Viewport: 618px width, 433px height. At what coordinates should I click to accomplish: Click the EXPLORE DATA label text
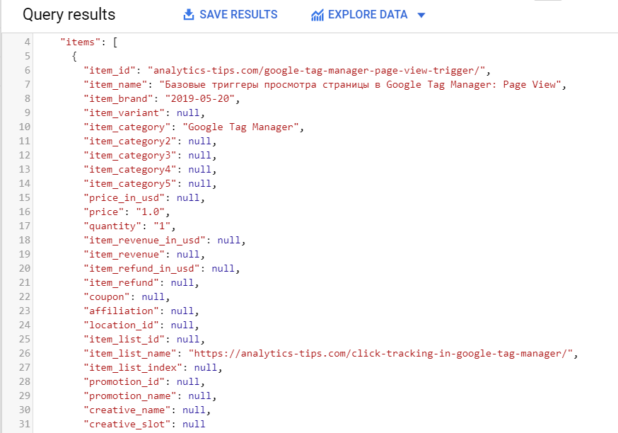point(368,15)
